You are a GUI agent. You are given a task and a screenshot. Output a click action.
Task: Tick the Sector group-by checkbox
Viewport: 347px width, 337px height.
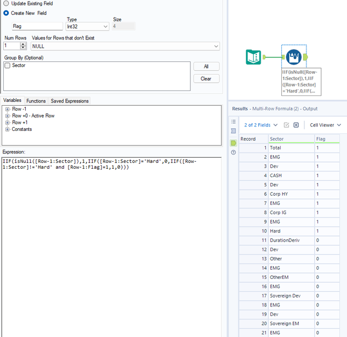[x=8, y=66]
